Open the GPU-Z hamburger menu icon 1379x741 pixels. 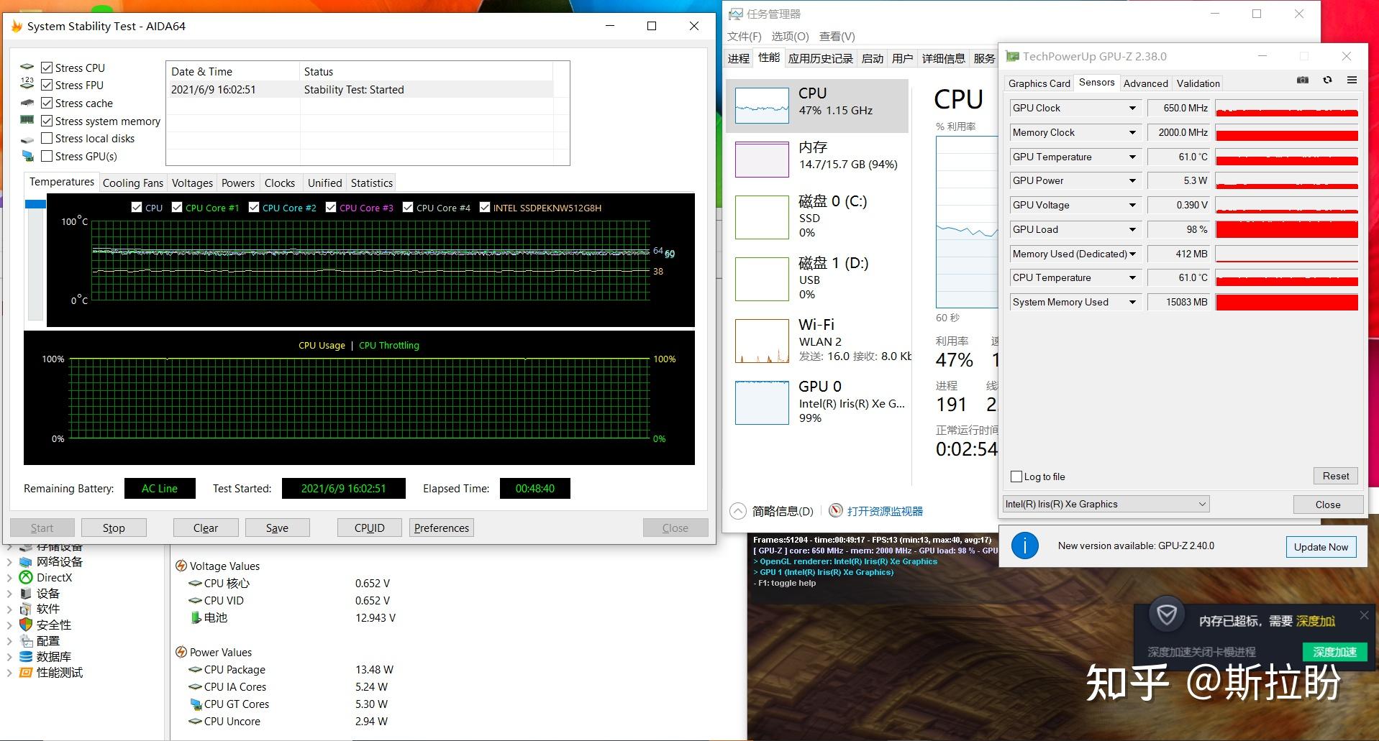click(1352, 80)
